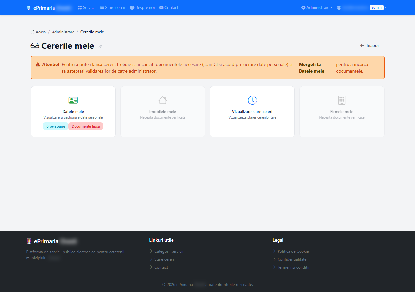Click the Acasa breadcrumb link

tap(38, 32)
